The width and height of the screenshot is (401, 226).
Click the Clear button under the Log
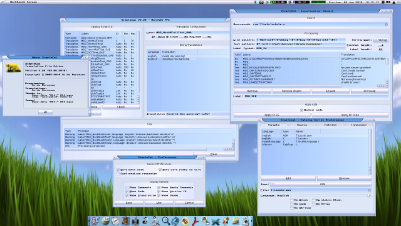click(x=214, y=154)
